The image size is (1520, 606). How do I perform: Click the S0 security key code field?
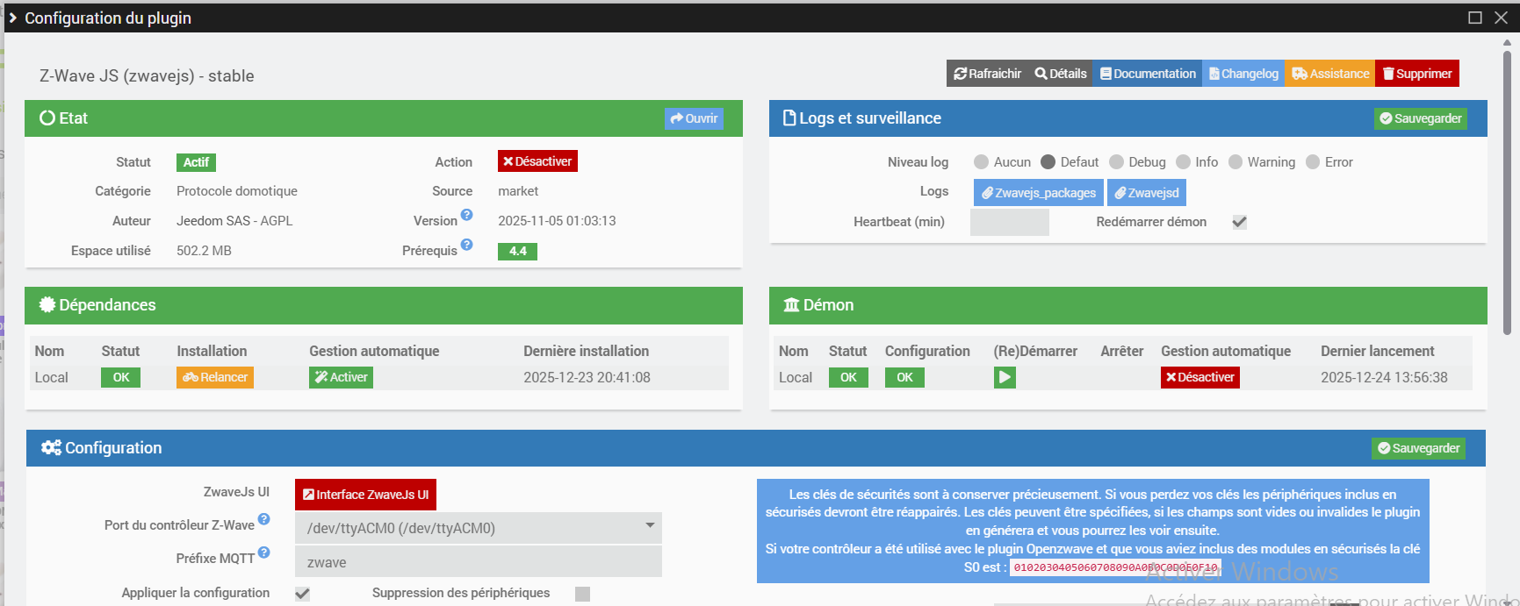[x=1115, y=567]
